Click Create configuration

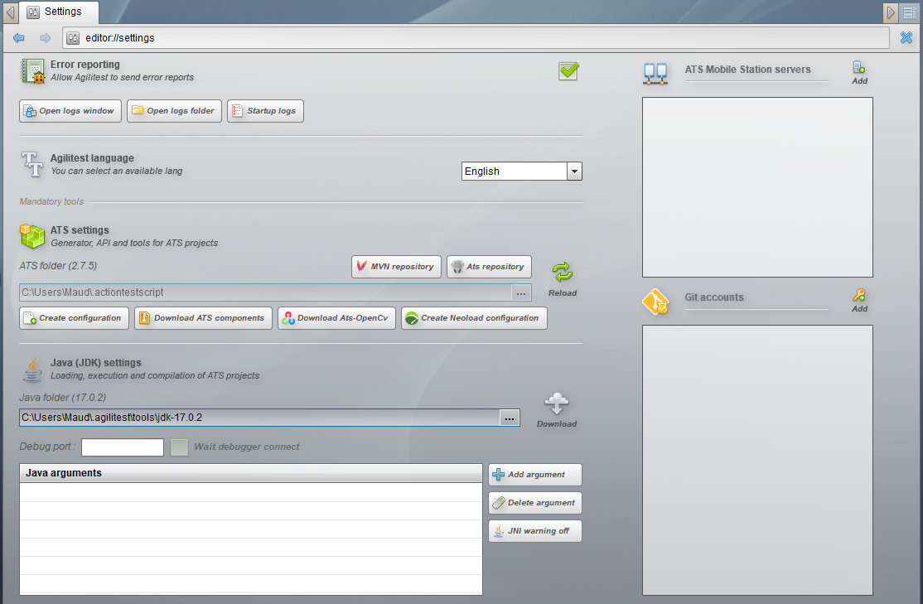coord(75,318)
